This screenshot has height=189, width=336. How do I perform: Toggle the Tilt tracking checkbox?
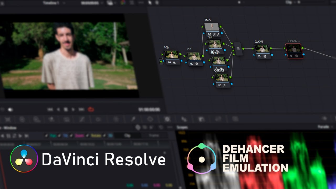pos(60,136)
